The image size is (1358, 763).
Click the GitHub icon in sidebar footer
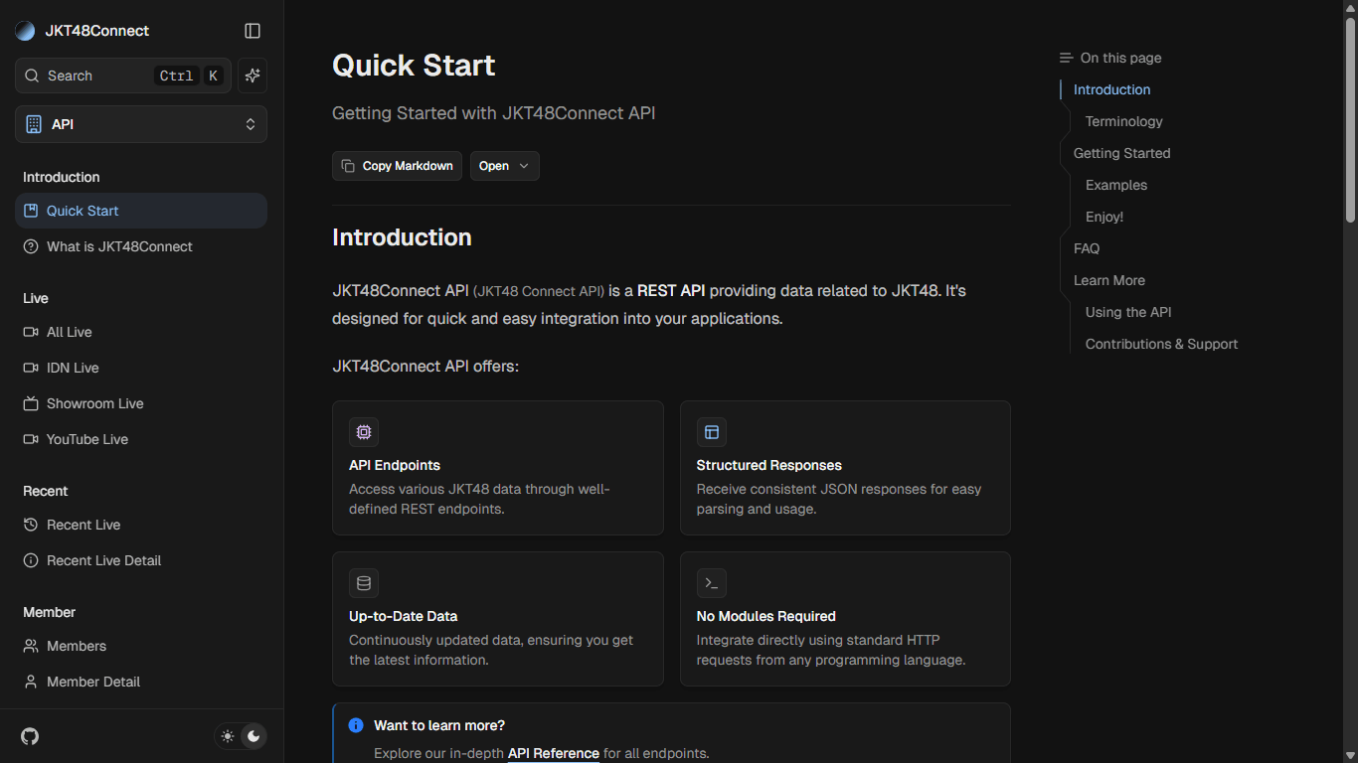(30, 736)
